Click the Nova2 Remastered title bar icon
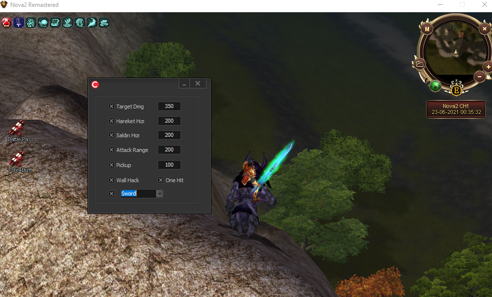 (4, 5)
